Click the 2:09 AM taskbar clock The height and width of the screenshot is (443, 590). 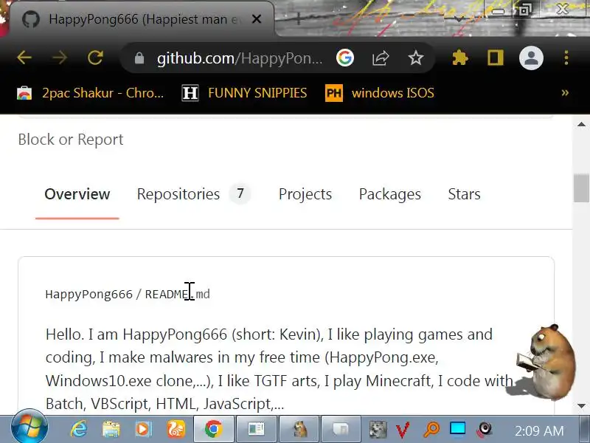click(x=539, y=430)
